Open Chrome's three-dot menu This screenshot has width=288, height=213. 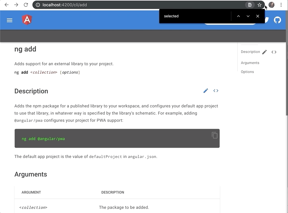pos(281,5)
